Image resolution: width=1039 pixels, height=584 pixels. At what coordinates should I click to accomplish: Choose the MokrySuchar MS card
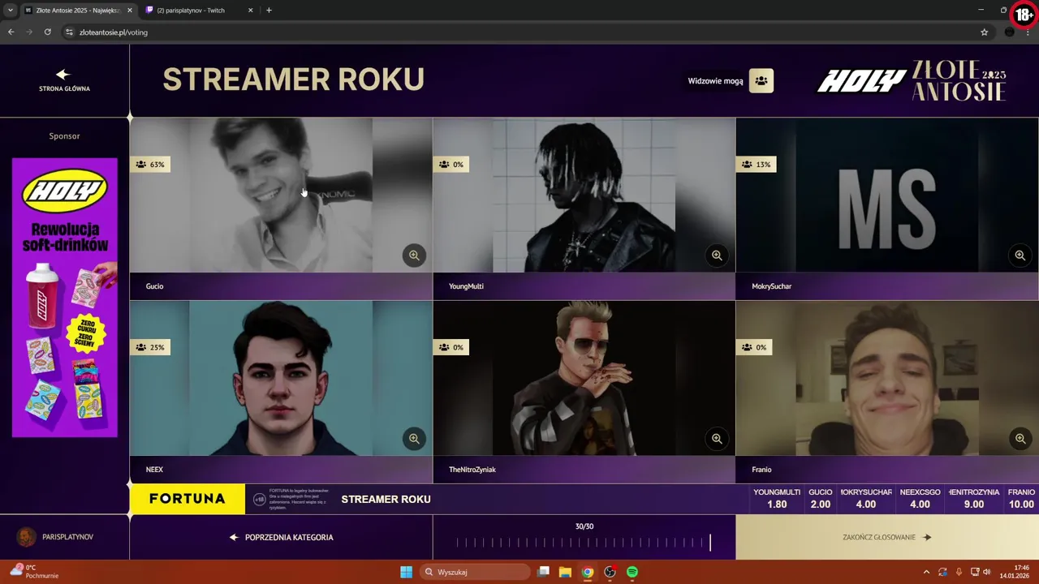coord(887,195)
